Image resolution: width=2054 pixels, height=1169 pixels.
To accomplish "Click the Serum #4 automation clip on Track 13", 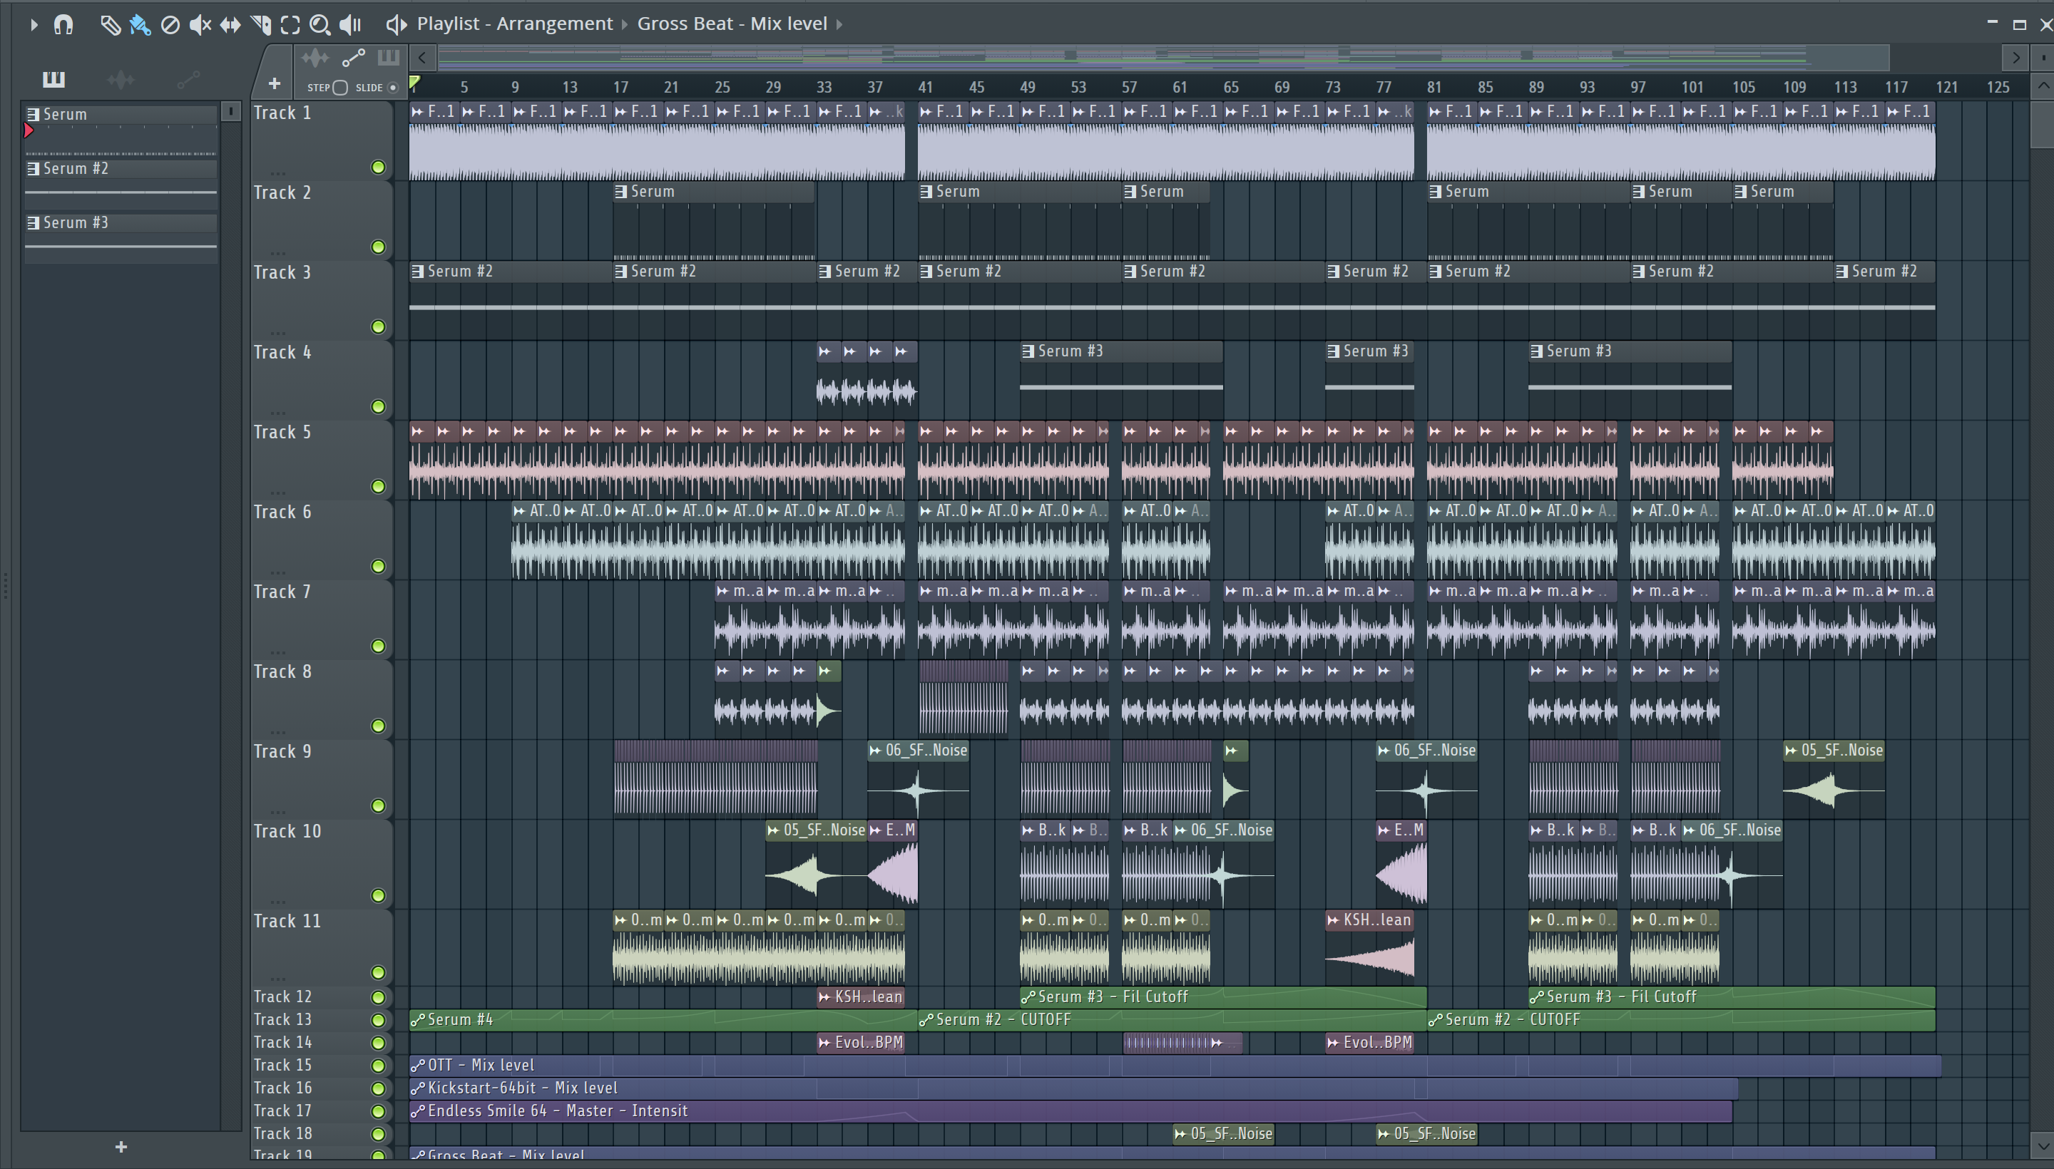I will pos(663,1021).
